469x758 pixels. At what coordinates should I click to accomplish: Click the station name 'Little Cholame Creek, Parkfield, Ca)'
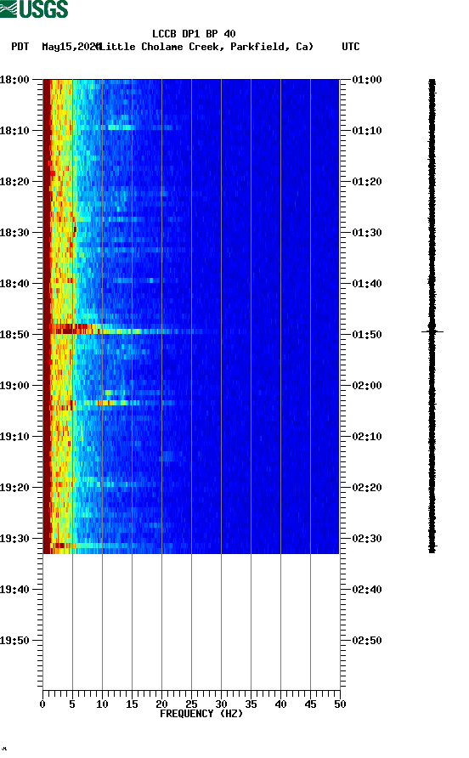[x=206, y=47]
